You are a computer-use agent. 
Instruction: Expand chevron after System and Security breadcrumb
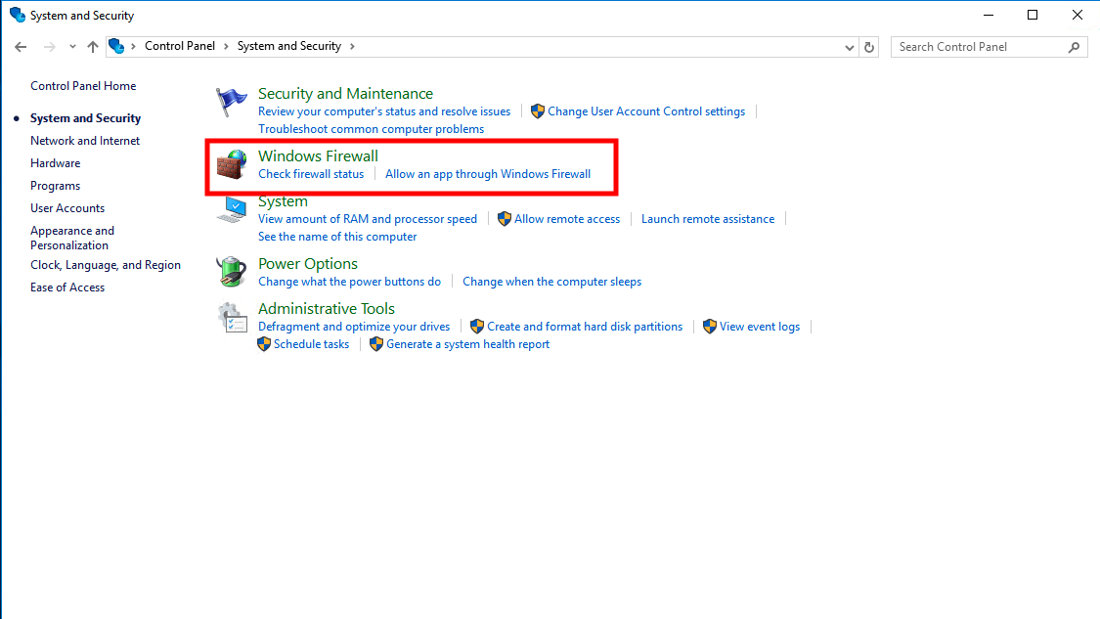[x=352, y=46]
